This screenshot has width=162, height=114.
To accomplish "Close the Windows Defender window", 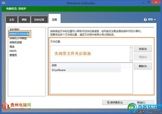I will (156, 2).
